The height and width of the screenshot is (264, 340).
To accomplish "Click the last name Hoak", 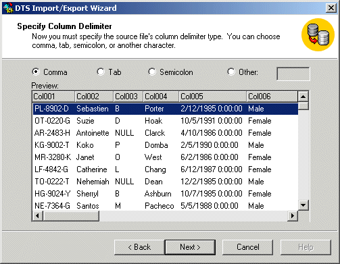I will [153, 121].
